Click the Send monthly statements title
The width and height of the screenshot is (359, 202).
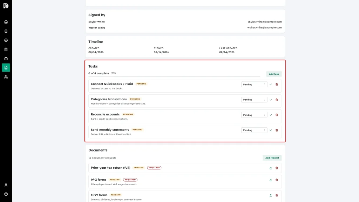(x=110, y=130)
